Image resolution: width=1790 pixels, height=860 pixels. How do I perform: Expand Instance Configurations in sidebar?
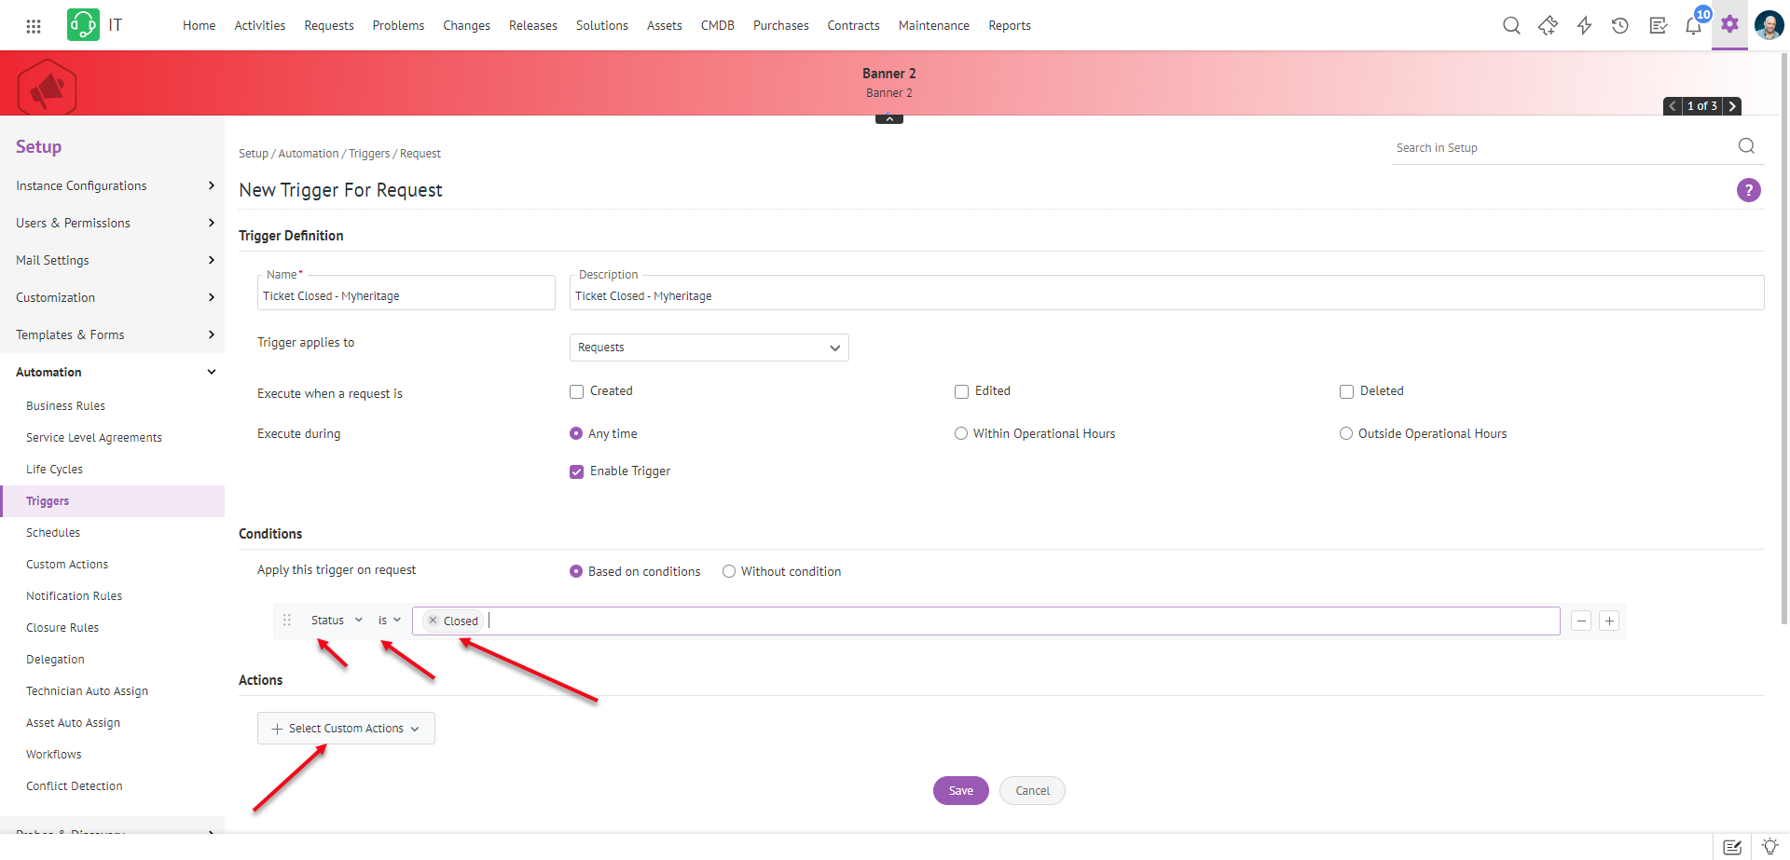click(x=115, y=186)
